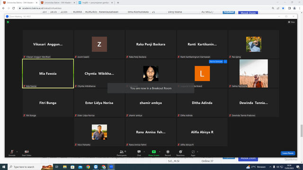Open browser zoom magnifier icon
The width and height of the screenshot is (303, 170).
click(x=273, y=8)
